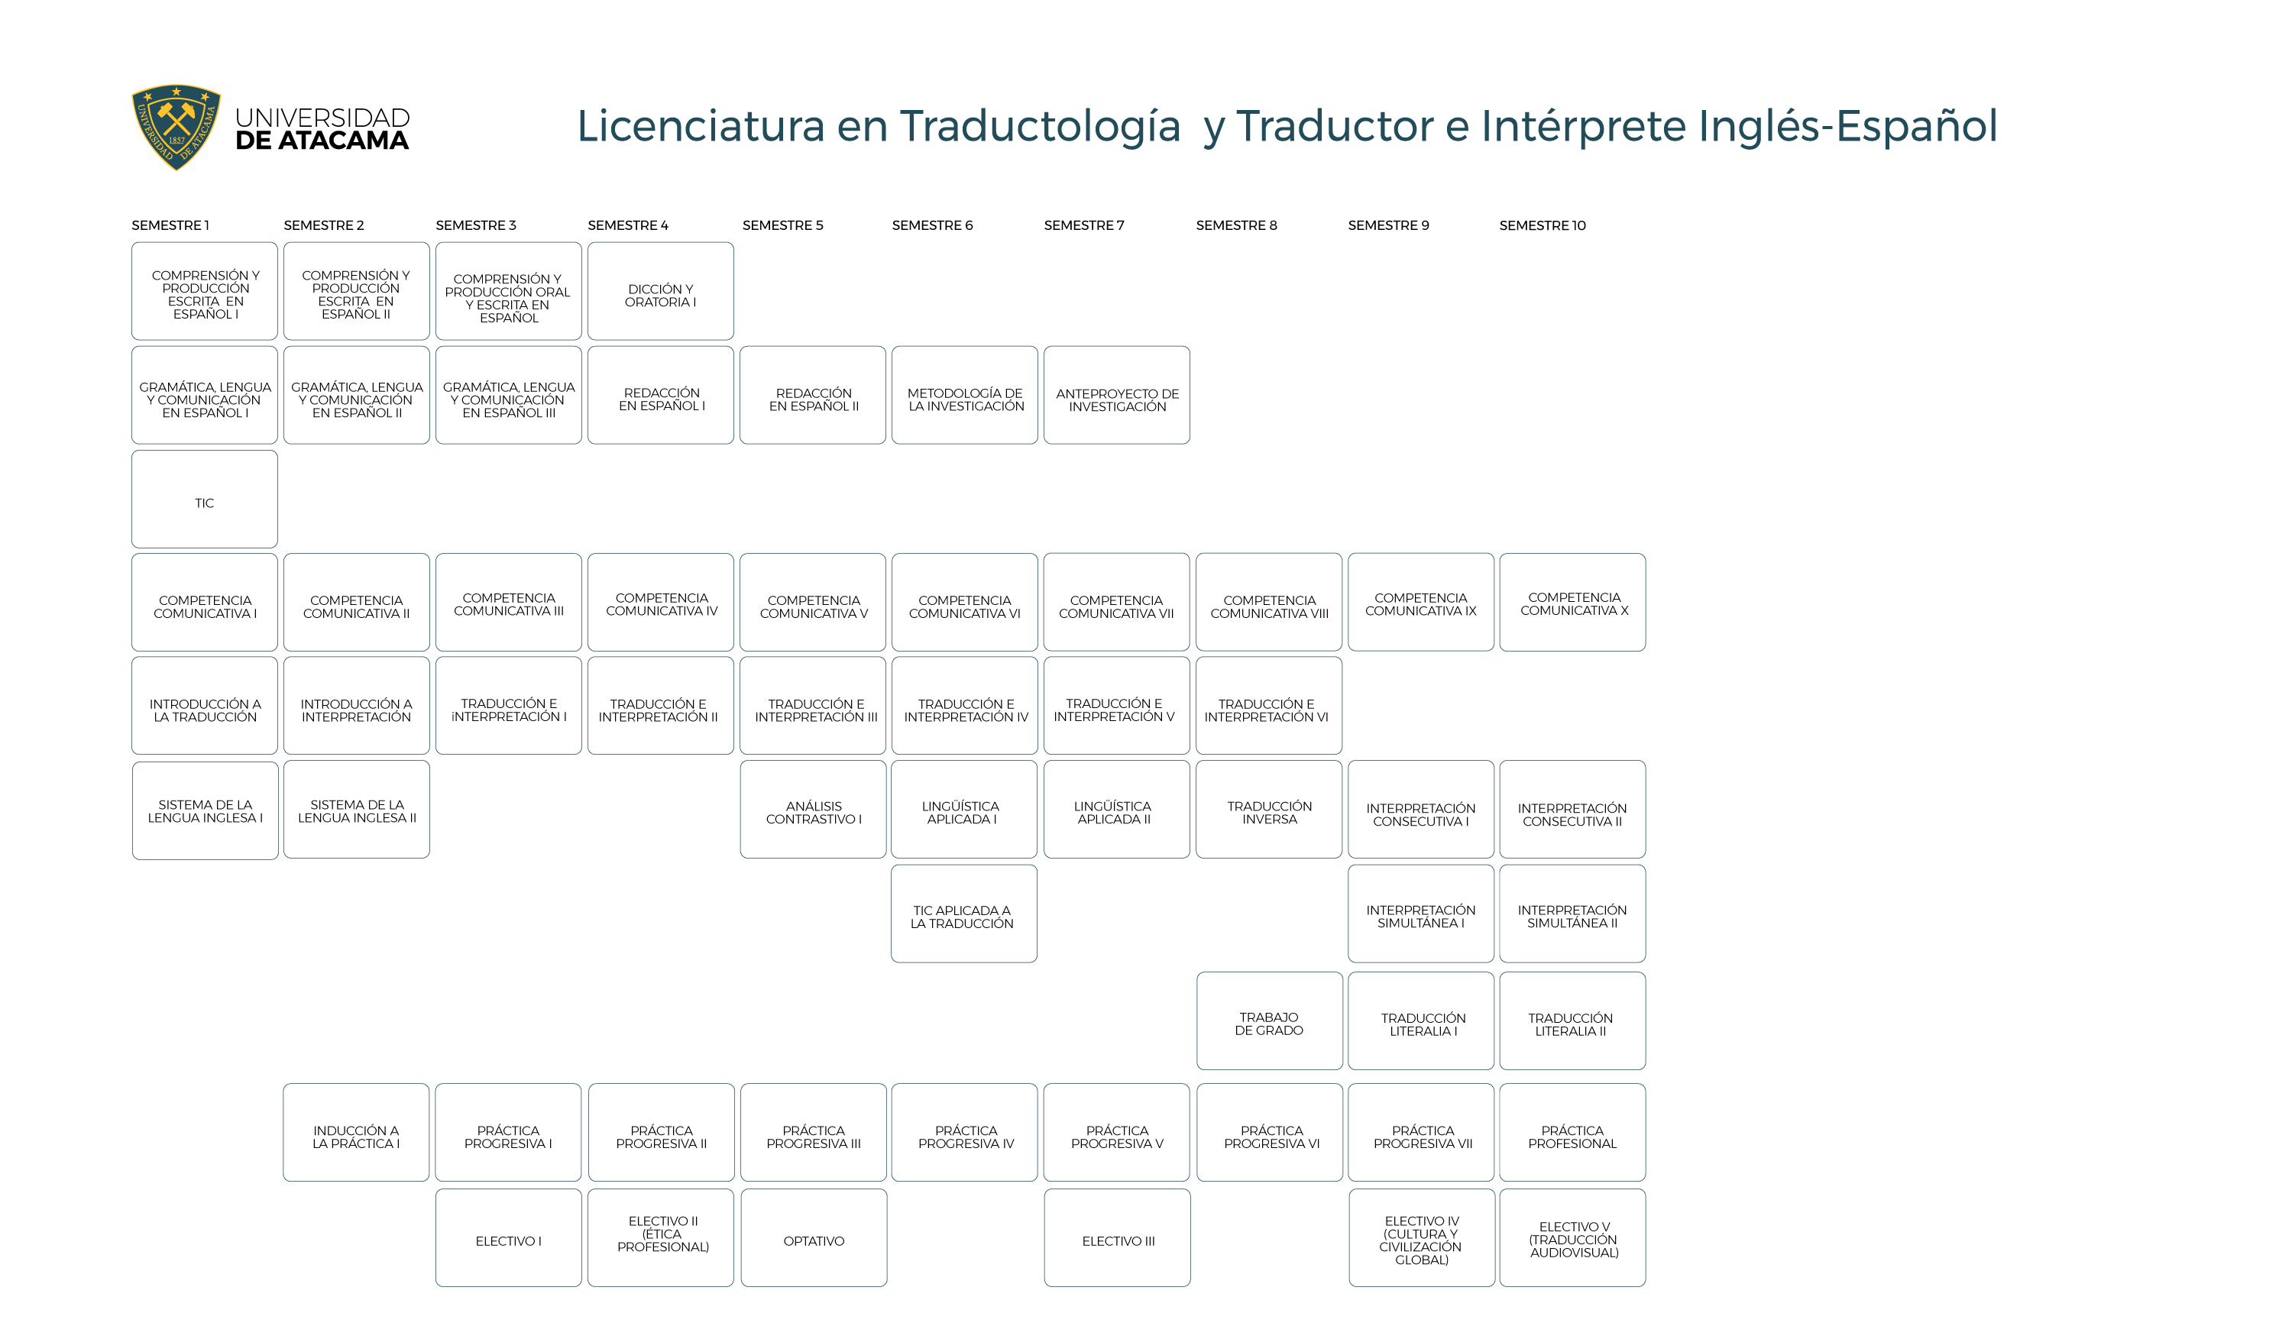Select Práctica Progresiva IV box

[x=964, y=1134]
